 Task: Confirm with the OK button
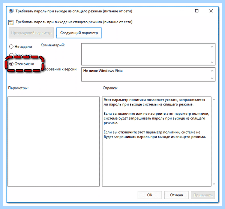(x=150, y=195)
